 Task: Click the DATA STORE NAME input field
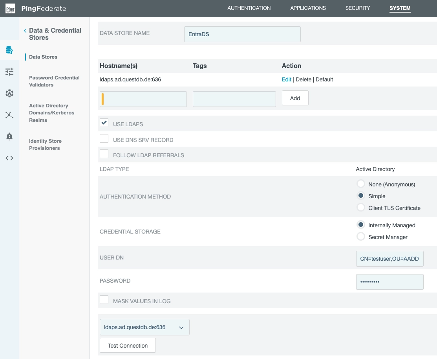pos(242,34)
